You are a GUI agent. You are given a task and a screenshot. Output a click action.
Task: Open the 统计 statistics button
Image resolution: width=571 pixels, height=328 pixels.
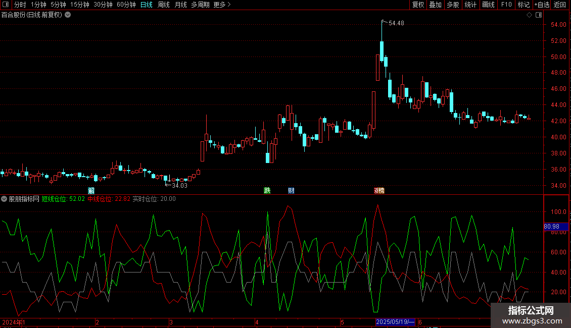(x=470, y=5)
